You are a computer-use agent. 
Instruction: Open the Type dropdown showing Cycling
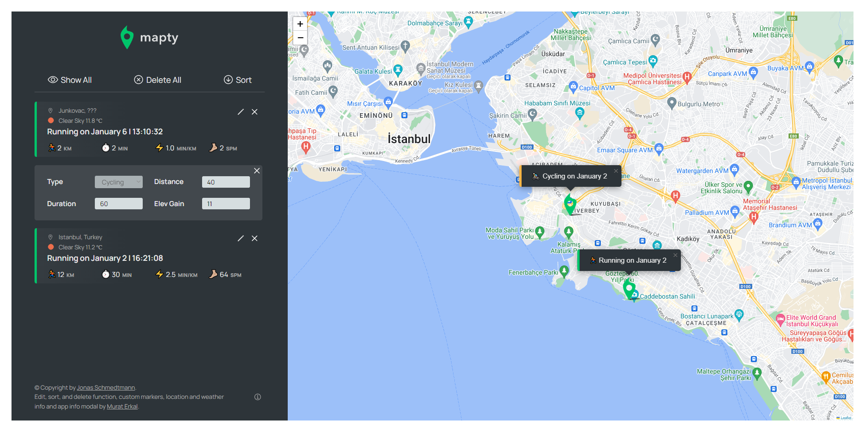(119, 182)
